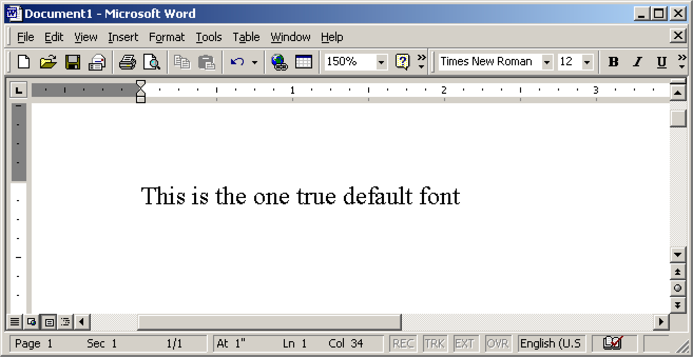Click 'Page 1' in the status bar
The image size is (693, 357).
[x=34, y=344]
